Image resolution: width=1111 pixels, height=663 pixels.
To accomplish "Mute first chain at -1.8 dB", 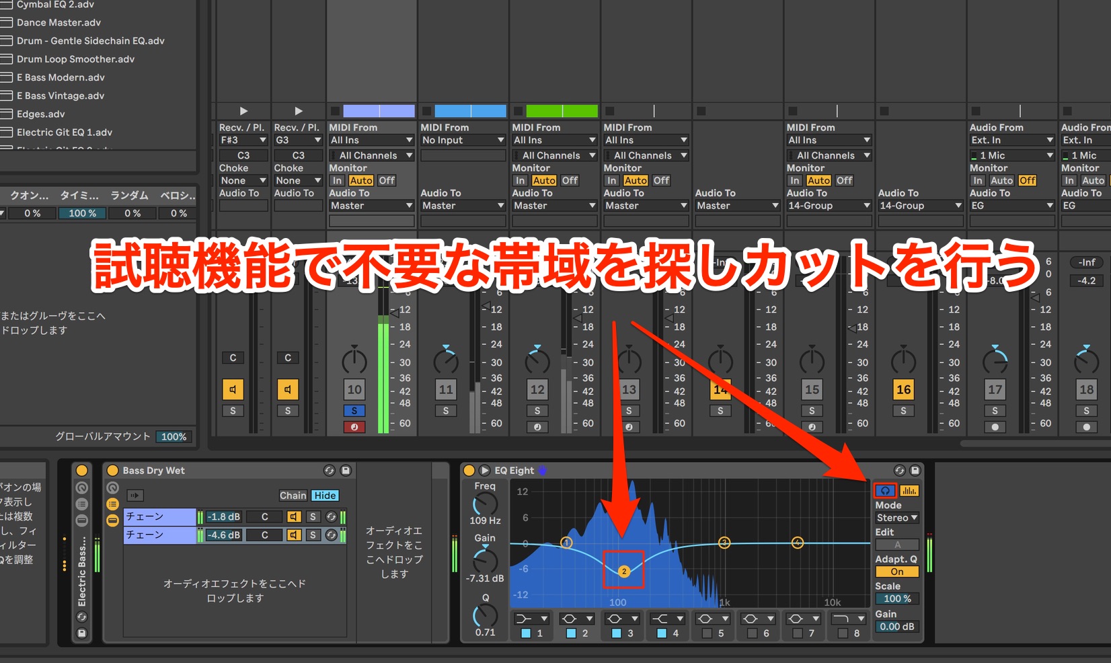I will (294, 516).
